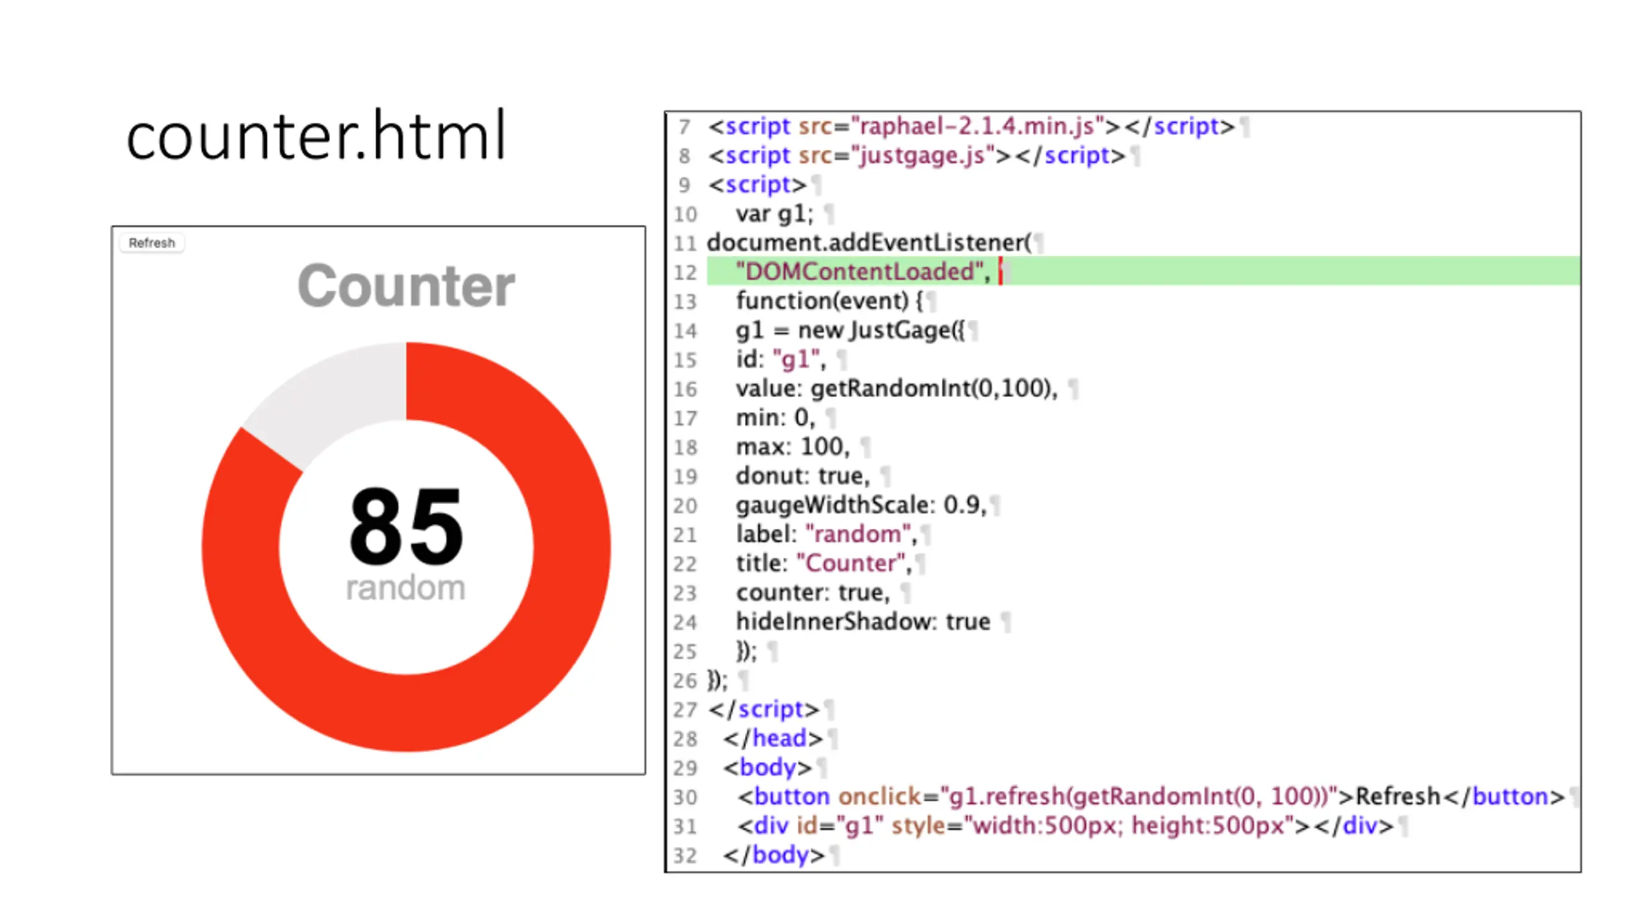Image resolution: width=1638 pixels, height=921 pixels.
Task: Click the gaugeWidthScale: 0.9 line
Action: tap(861, 505)
